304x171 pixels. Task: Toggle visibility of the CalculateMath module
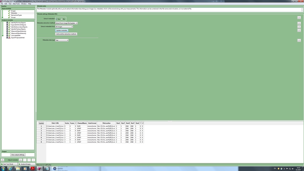coord(7,35)
